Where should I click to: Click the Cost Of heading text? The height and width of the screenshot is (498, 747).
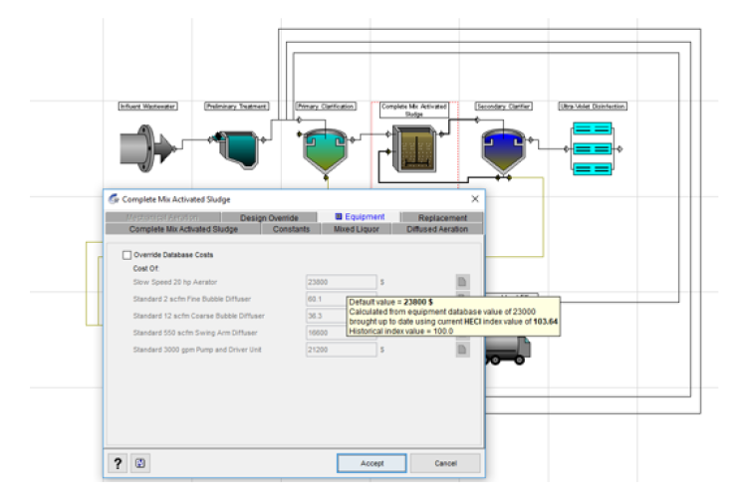(145, 268)
